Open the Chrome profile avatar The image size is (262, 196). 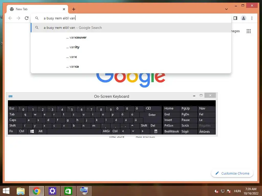(x=244, y=18)
